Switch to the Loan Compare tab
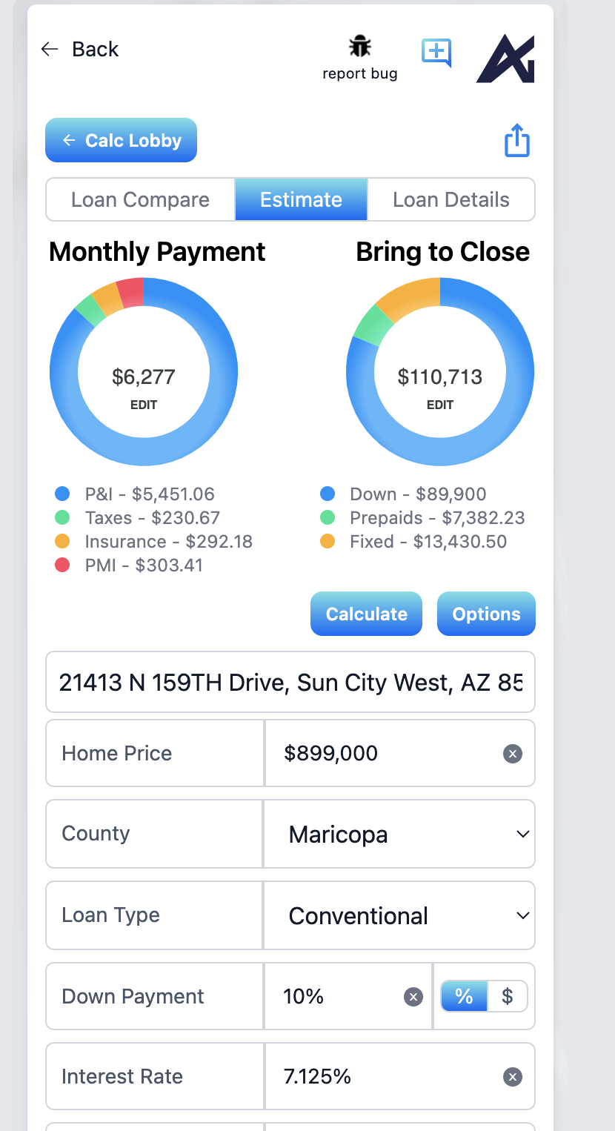Image resolution: width=615 pixels, height=1131 pixels. [x=140, y=200]
